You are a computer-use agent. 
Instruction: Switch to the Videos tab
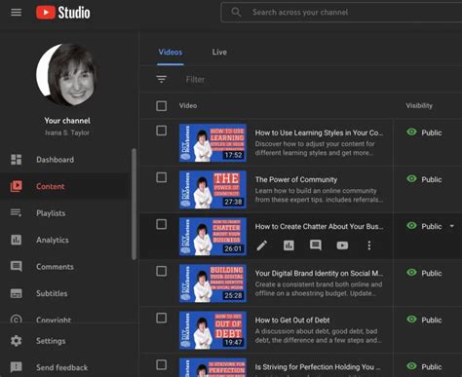pos(171,53)
